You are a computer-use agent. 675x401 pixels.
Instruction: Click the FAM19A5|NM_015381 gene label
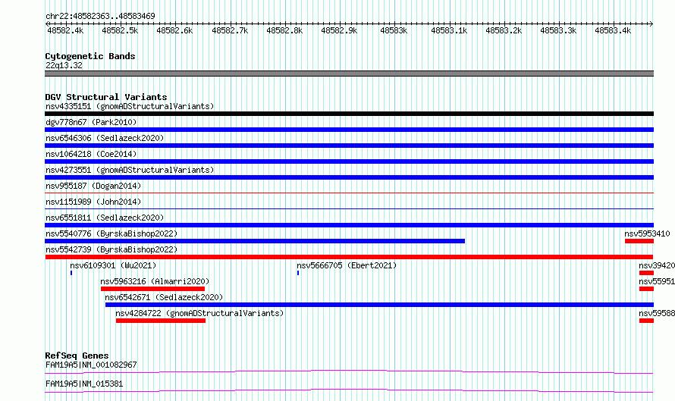pyautogui.click(x=84, y=384)
